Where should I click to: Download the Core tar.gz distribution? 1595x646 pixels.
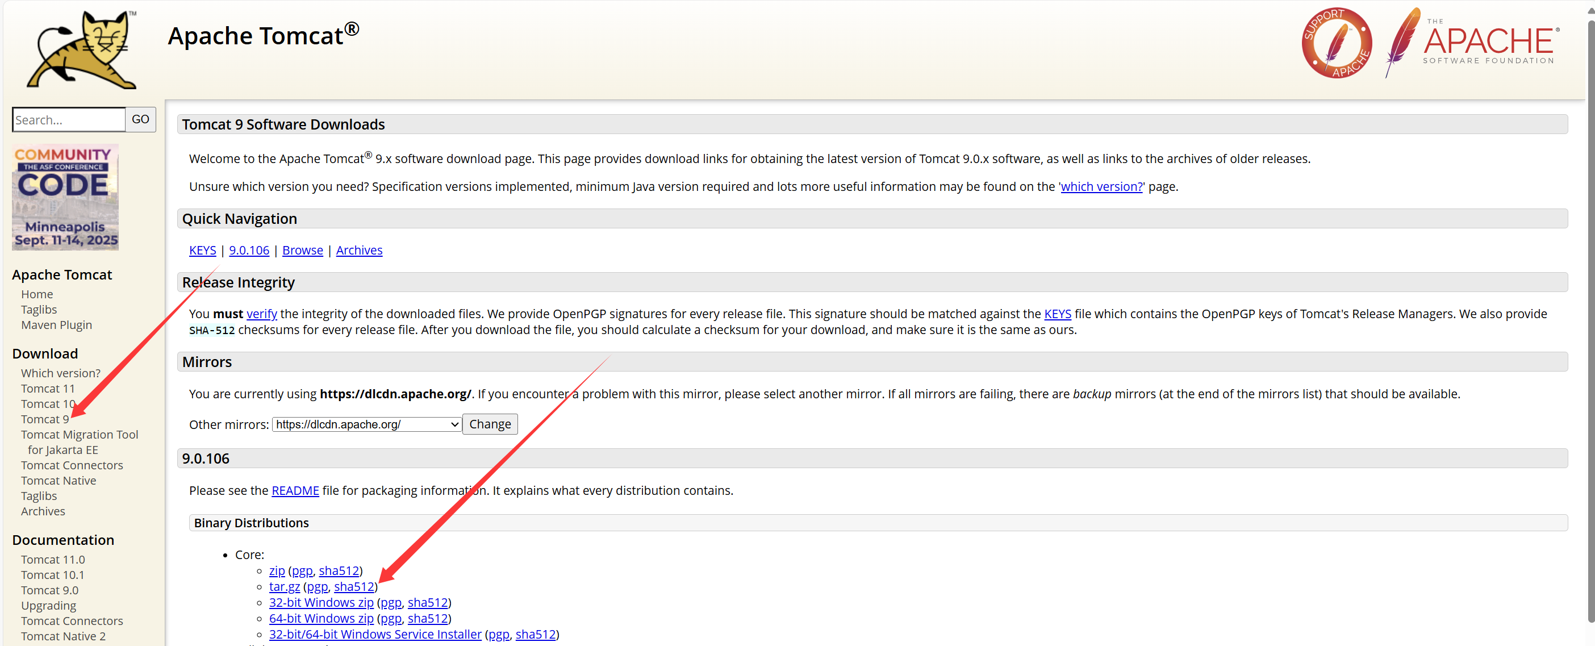284,586
